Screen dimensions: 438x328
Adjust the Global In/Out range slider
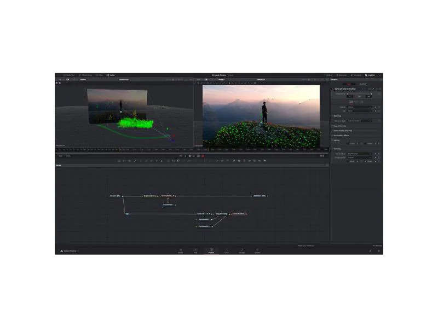360,94
